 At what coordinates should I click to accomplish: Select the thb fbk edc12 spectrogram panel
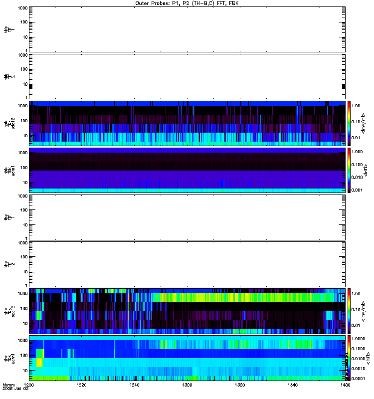(x=187, y=123)
